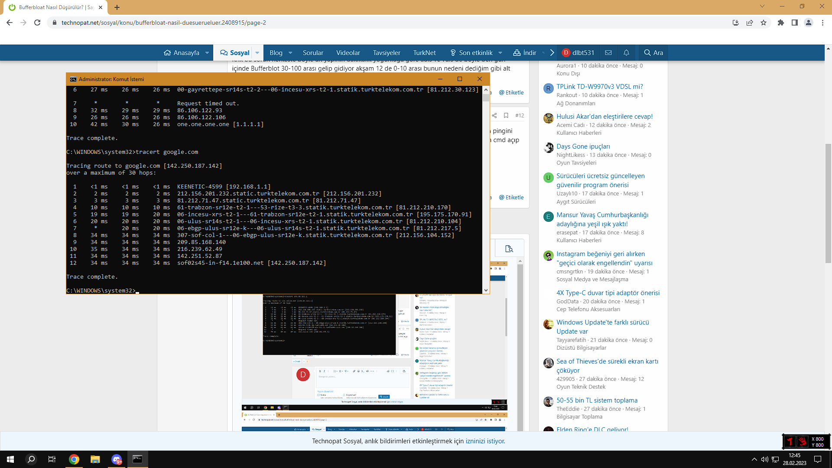Expand the Blog dropdown arrow

[290, 53]
